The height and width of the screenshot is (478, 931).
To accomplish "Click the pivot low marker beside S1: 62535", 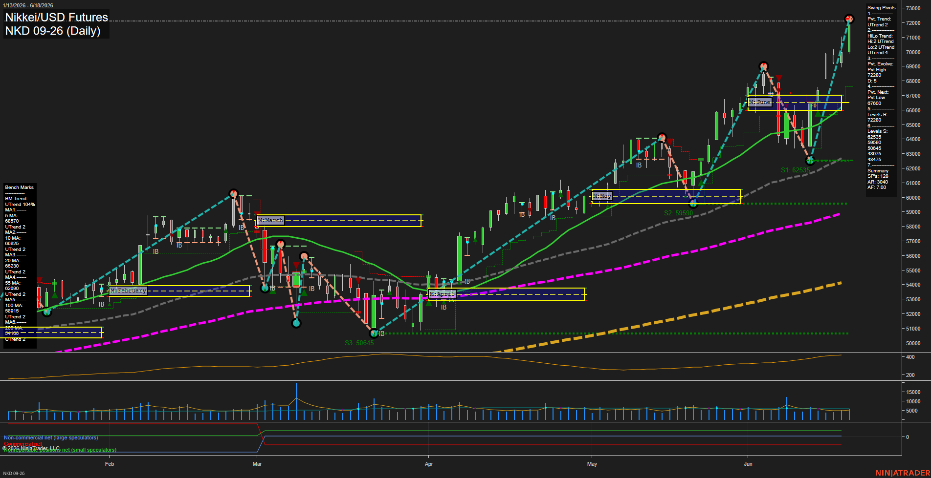I will tap(810, 160).
